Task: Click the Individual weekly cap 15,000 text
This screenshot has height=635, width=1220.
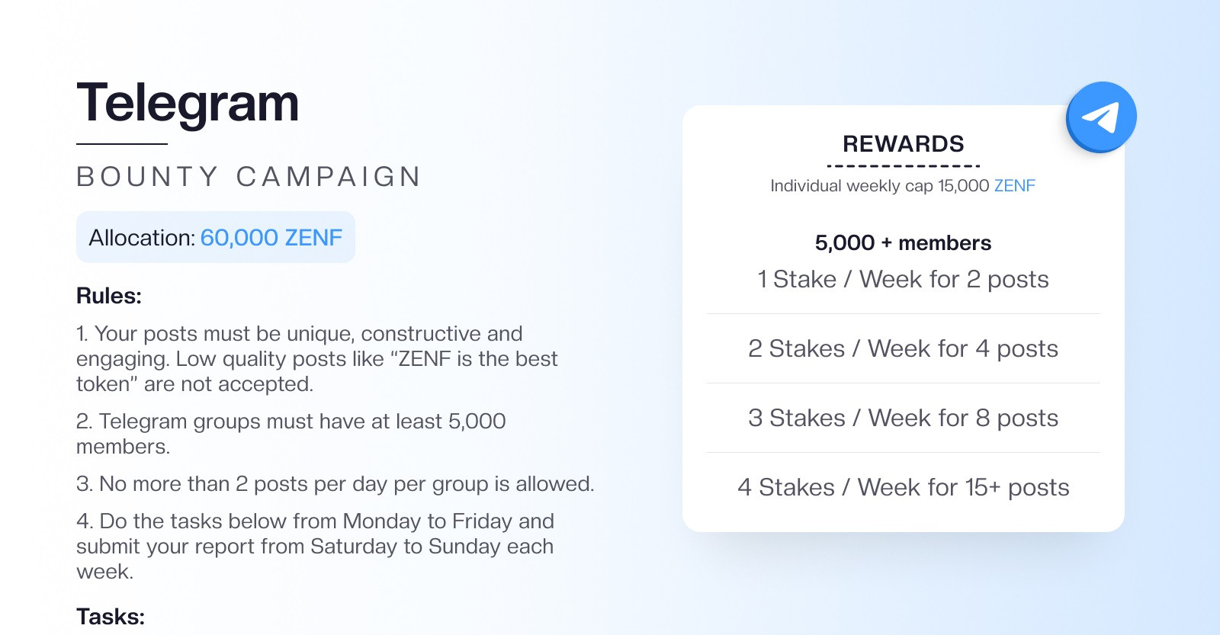Action: [880, 186]
